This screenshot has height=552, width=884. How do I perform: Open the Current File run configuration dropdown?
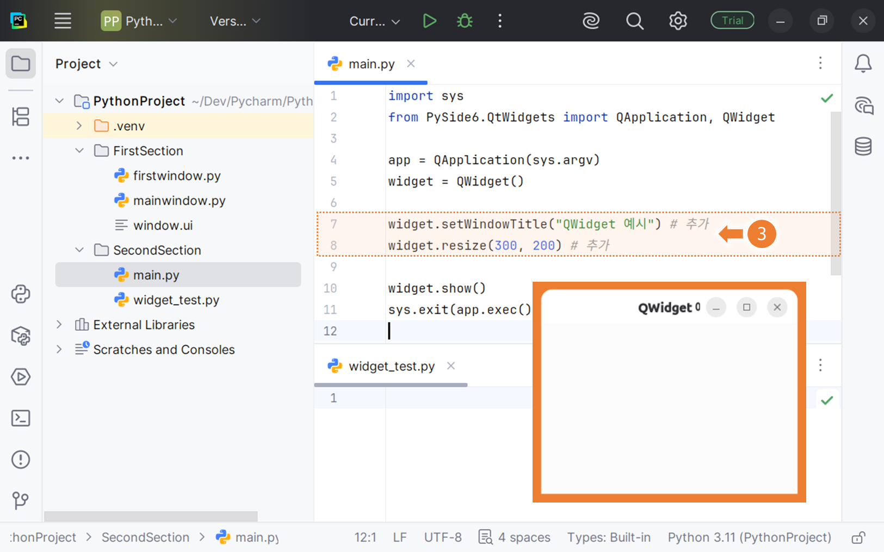pos(374,21)
